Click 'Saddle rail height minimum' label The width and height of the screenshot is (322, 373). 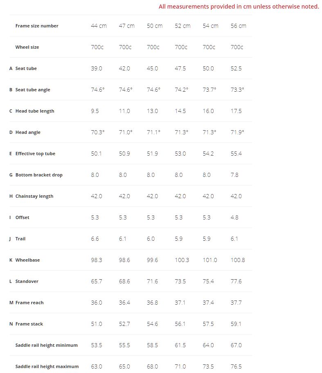46,345
